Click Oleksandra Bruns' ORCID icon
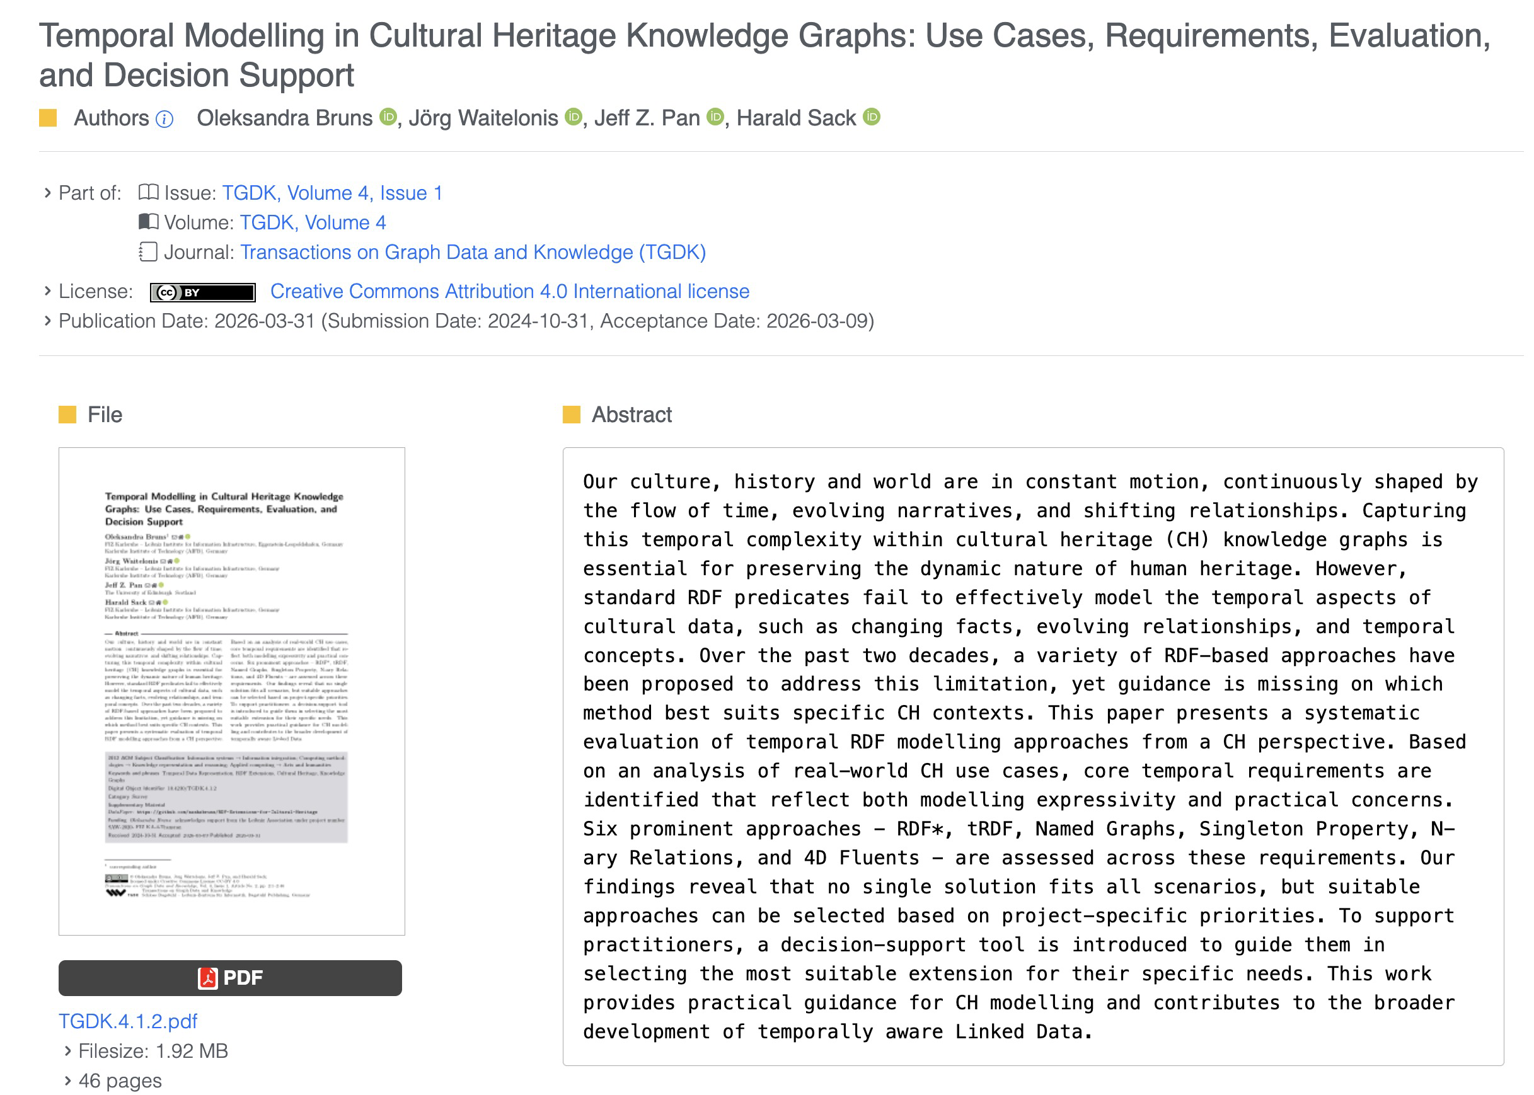The height and width of the screenshot is (1095, 1534). point(388,117)
